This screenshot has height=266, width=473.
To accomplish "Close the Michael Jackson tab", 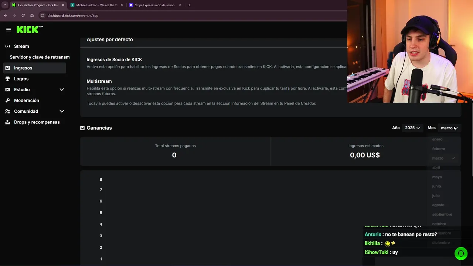I will point(122,5).
